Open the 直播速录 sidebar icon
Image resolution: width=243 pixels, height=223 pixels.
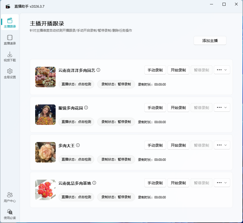(x=10, y=40)
